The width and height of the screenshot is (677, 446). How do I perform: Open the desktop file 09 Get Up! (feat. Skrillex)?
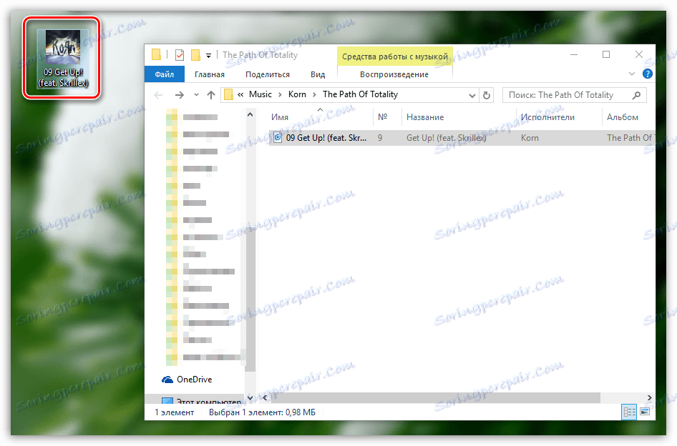63,59
